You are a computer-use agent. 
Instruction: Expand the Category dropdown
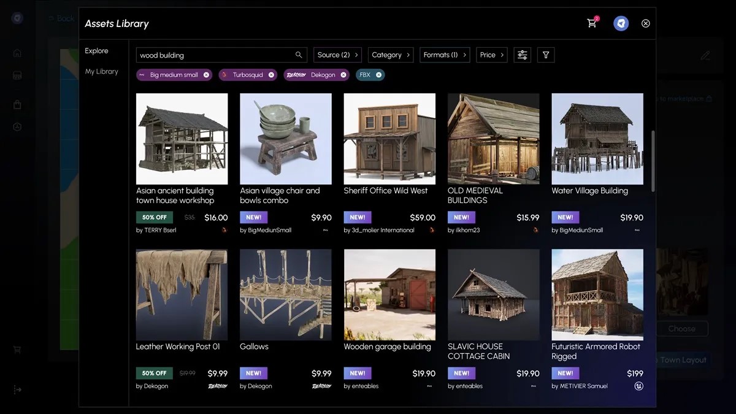391,55
